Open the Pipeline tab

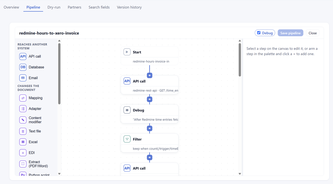pos(33,7)
